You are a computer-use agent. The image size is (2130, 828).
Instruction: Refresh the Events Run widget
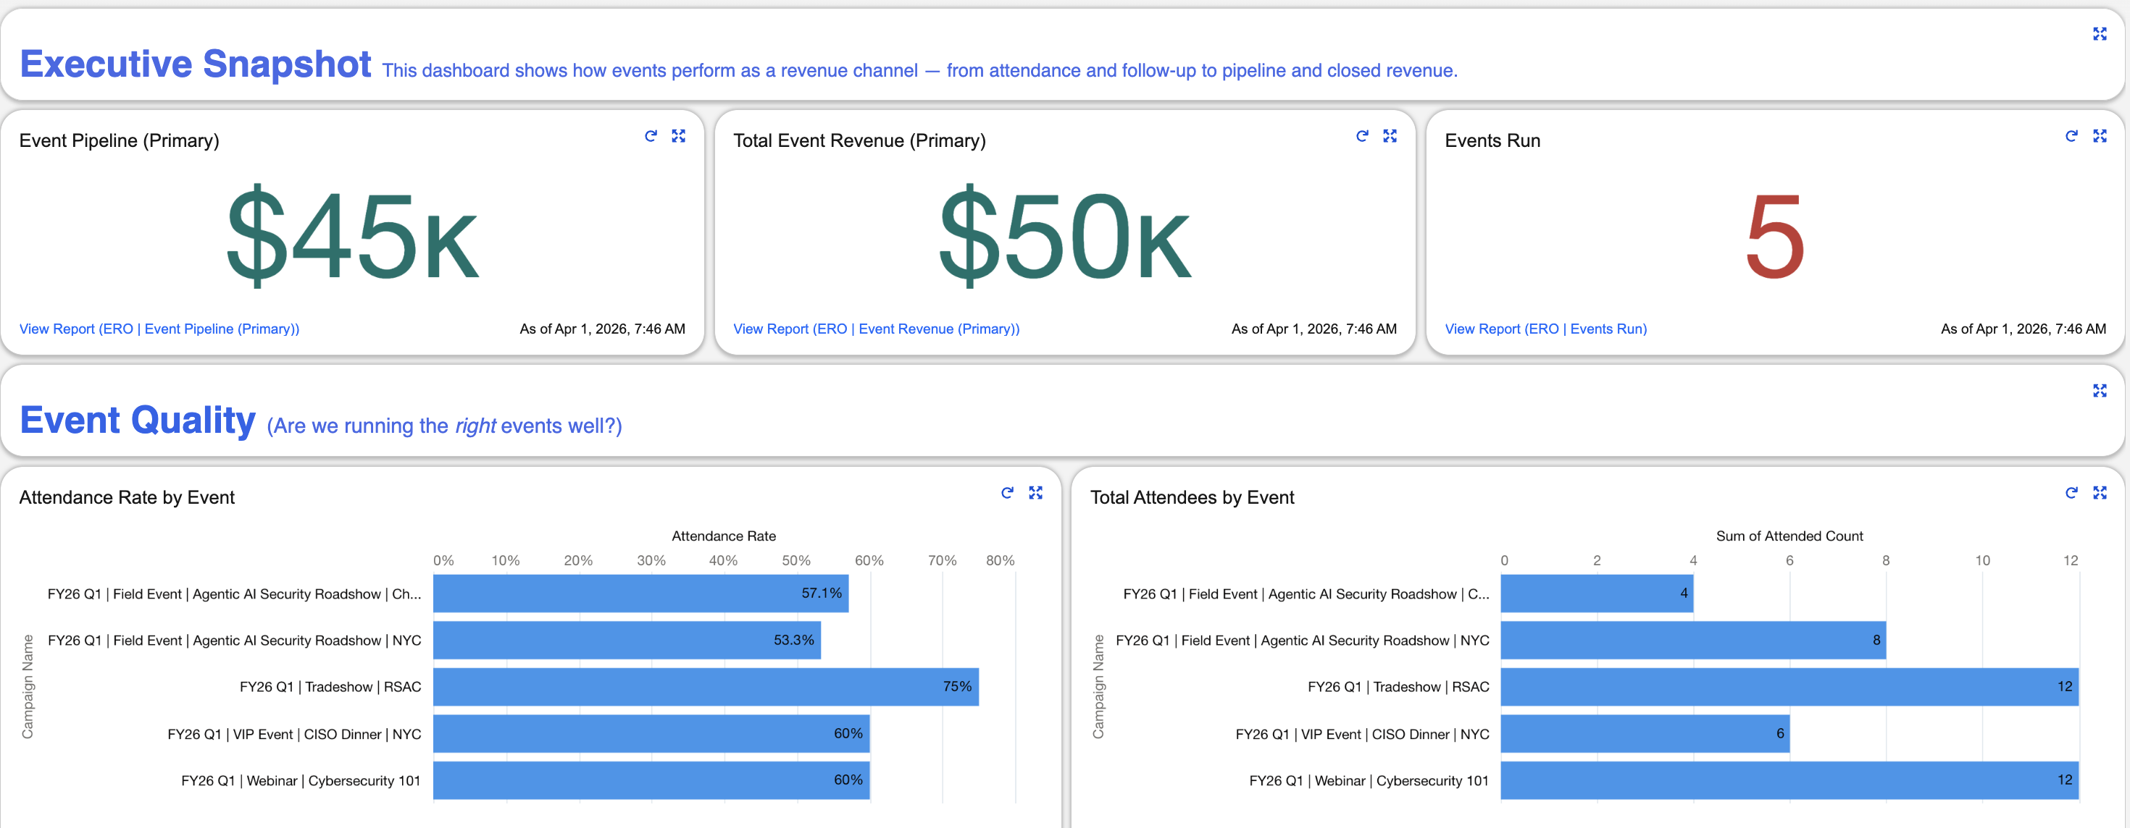tap(2071, 136)
